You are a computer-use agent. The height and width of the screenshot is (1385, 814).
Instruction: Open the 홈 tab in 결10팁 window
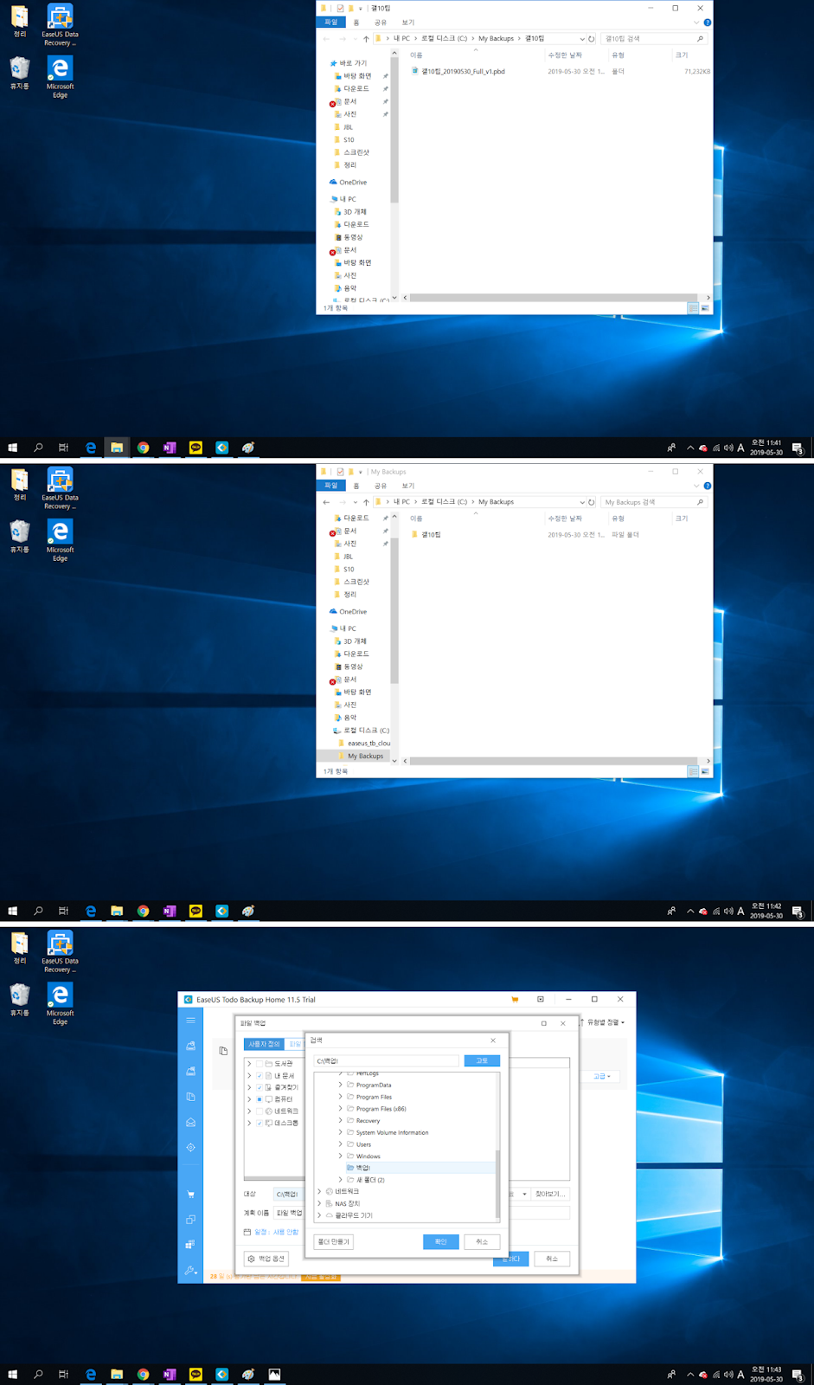356,23
